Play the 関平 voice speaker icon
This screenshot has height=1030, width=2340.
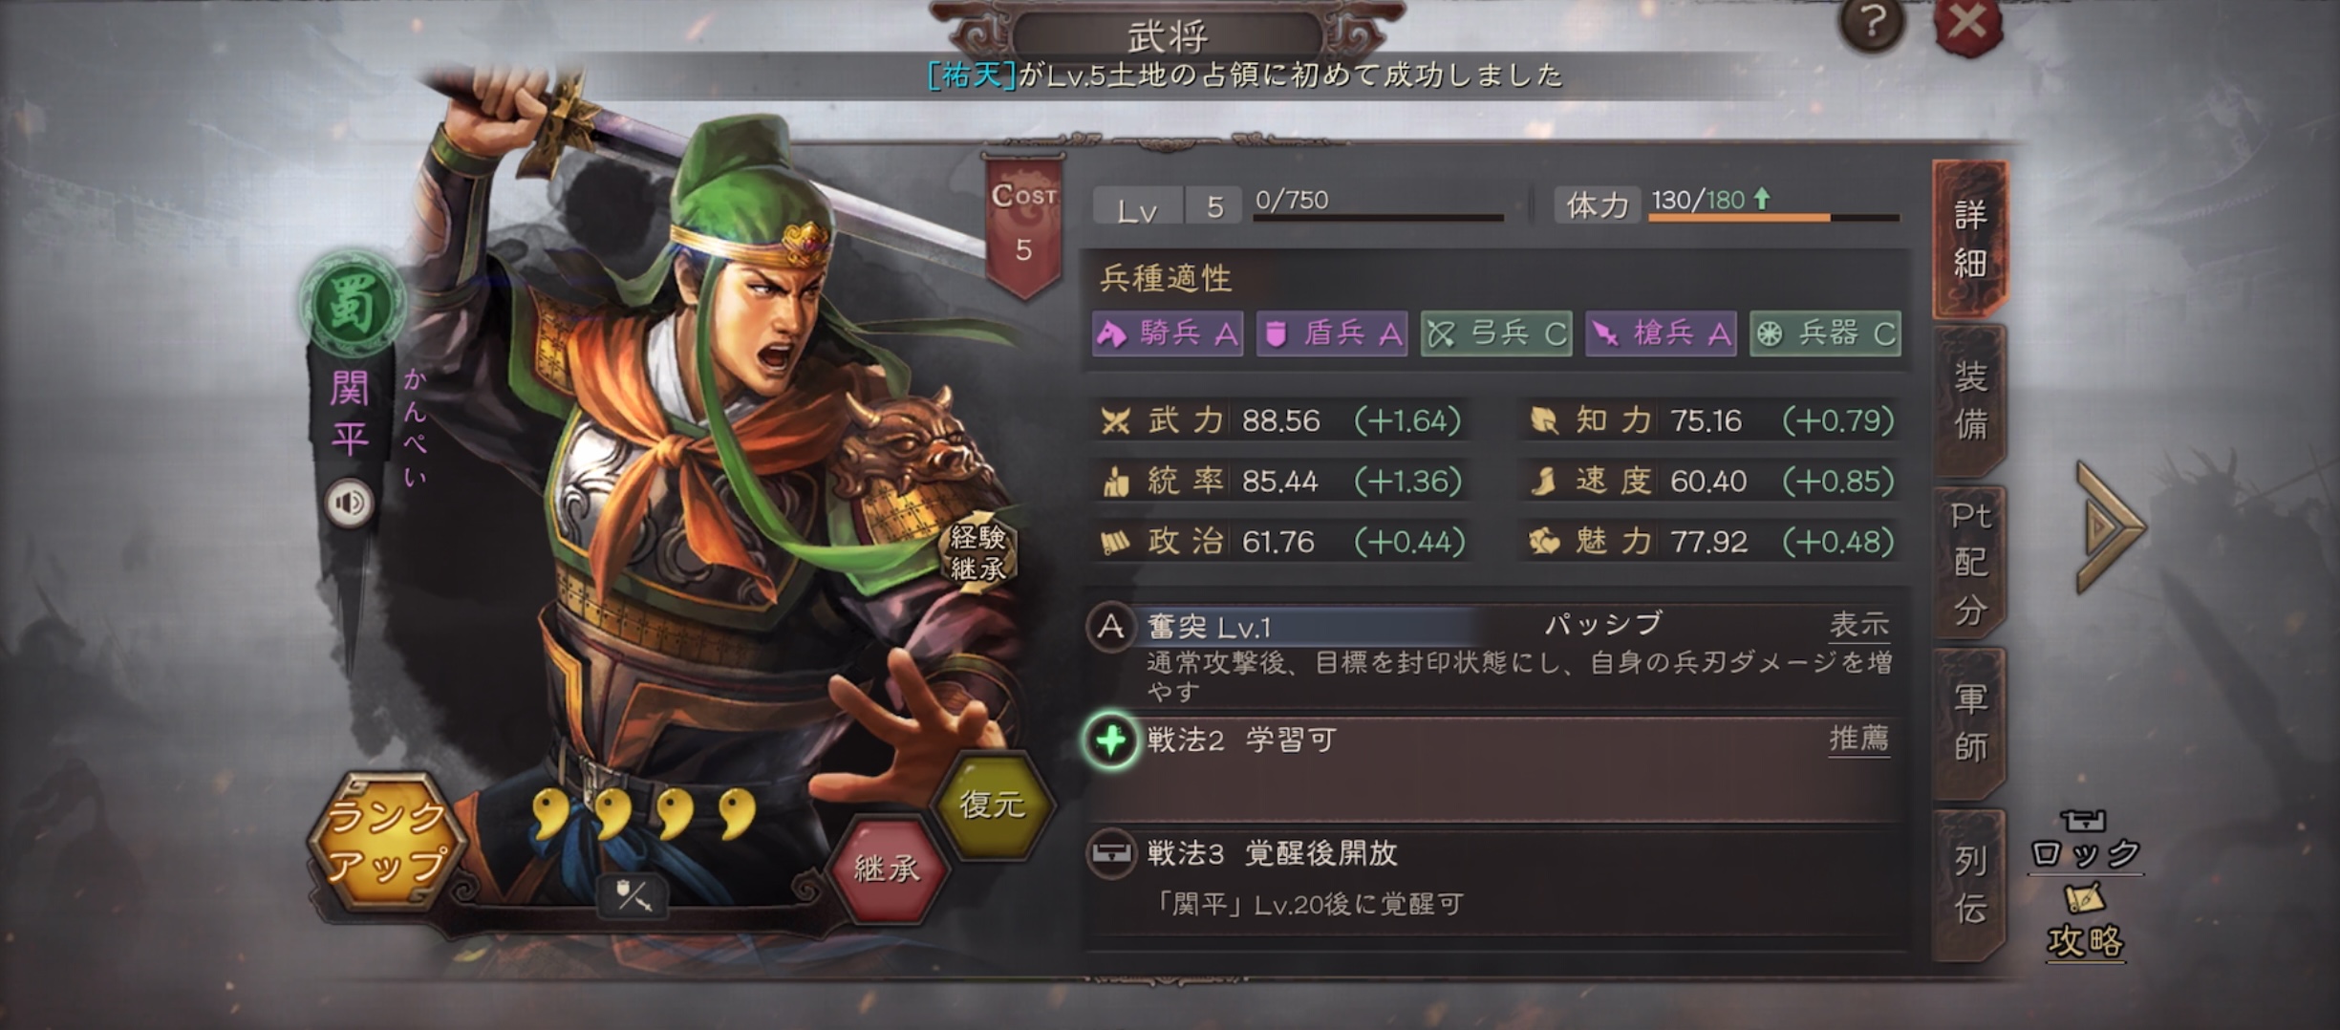[349, 503]
